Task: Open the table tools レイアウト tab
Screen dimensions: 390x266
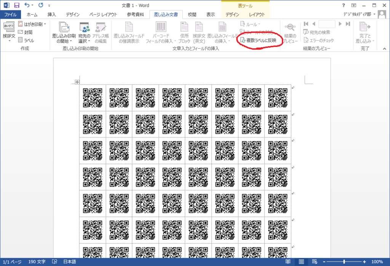Action: (x=257, y=14)
